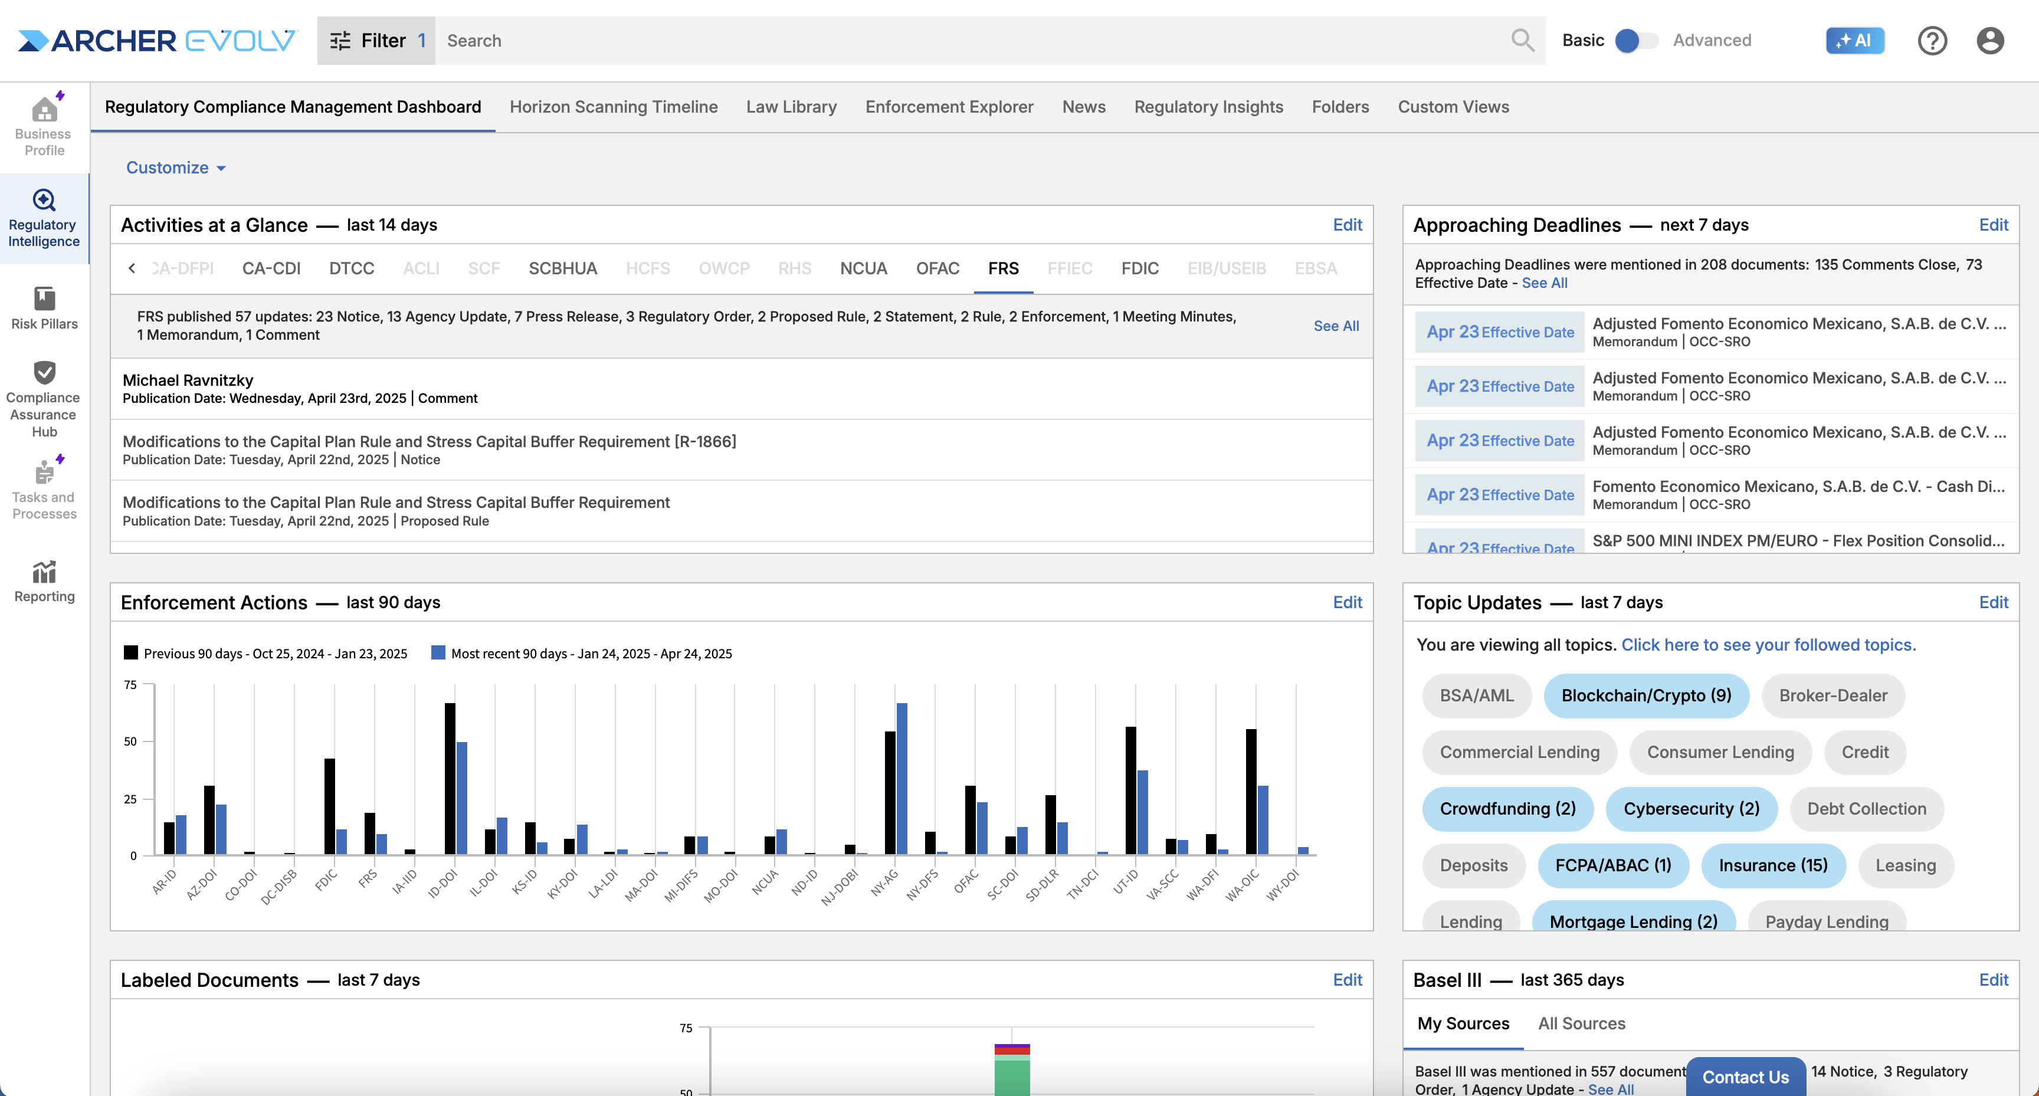Click link to see your followed topics
Screen dimensions: 2039x1096
tap(1768, 645)
